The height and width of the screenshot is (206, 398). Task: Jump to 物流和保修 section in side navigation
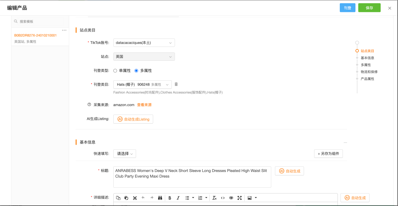pos(369,72)
